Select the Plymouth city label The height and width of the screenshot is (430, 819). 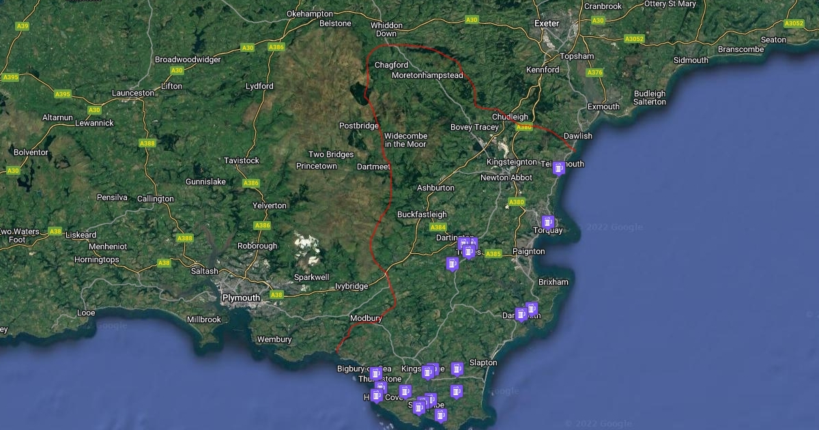click(x=241, y=298)
